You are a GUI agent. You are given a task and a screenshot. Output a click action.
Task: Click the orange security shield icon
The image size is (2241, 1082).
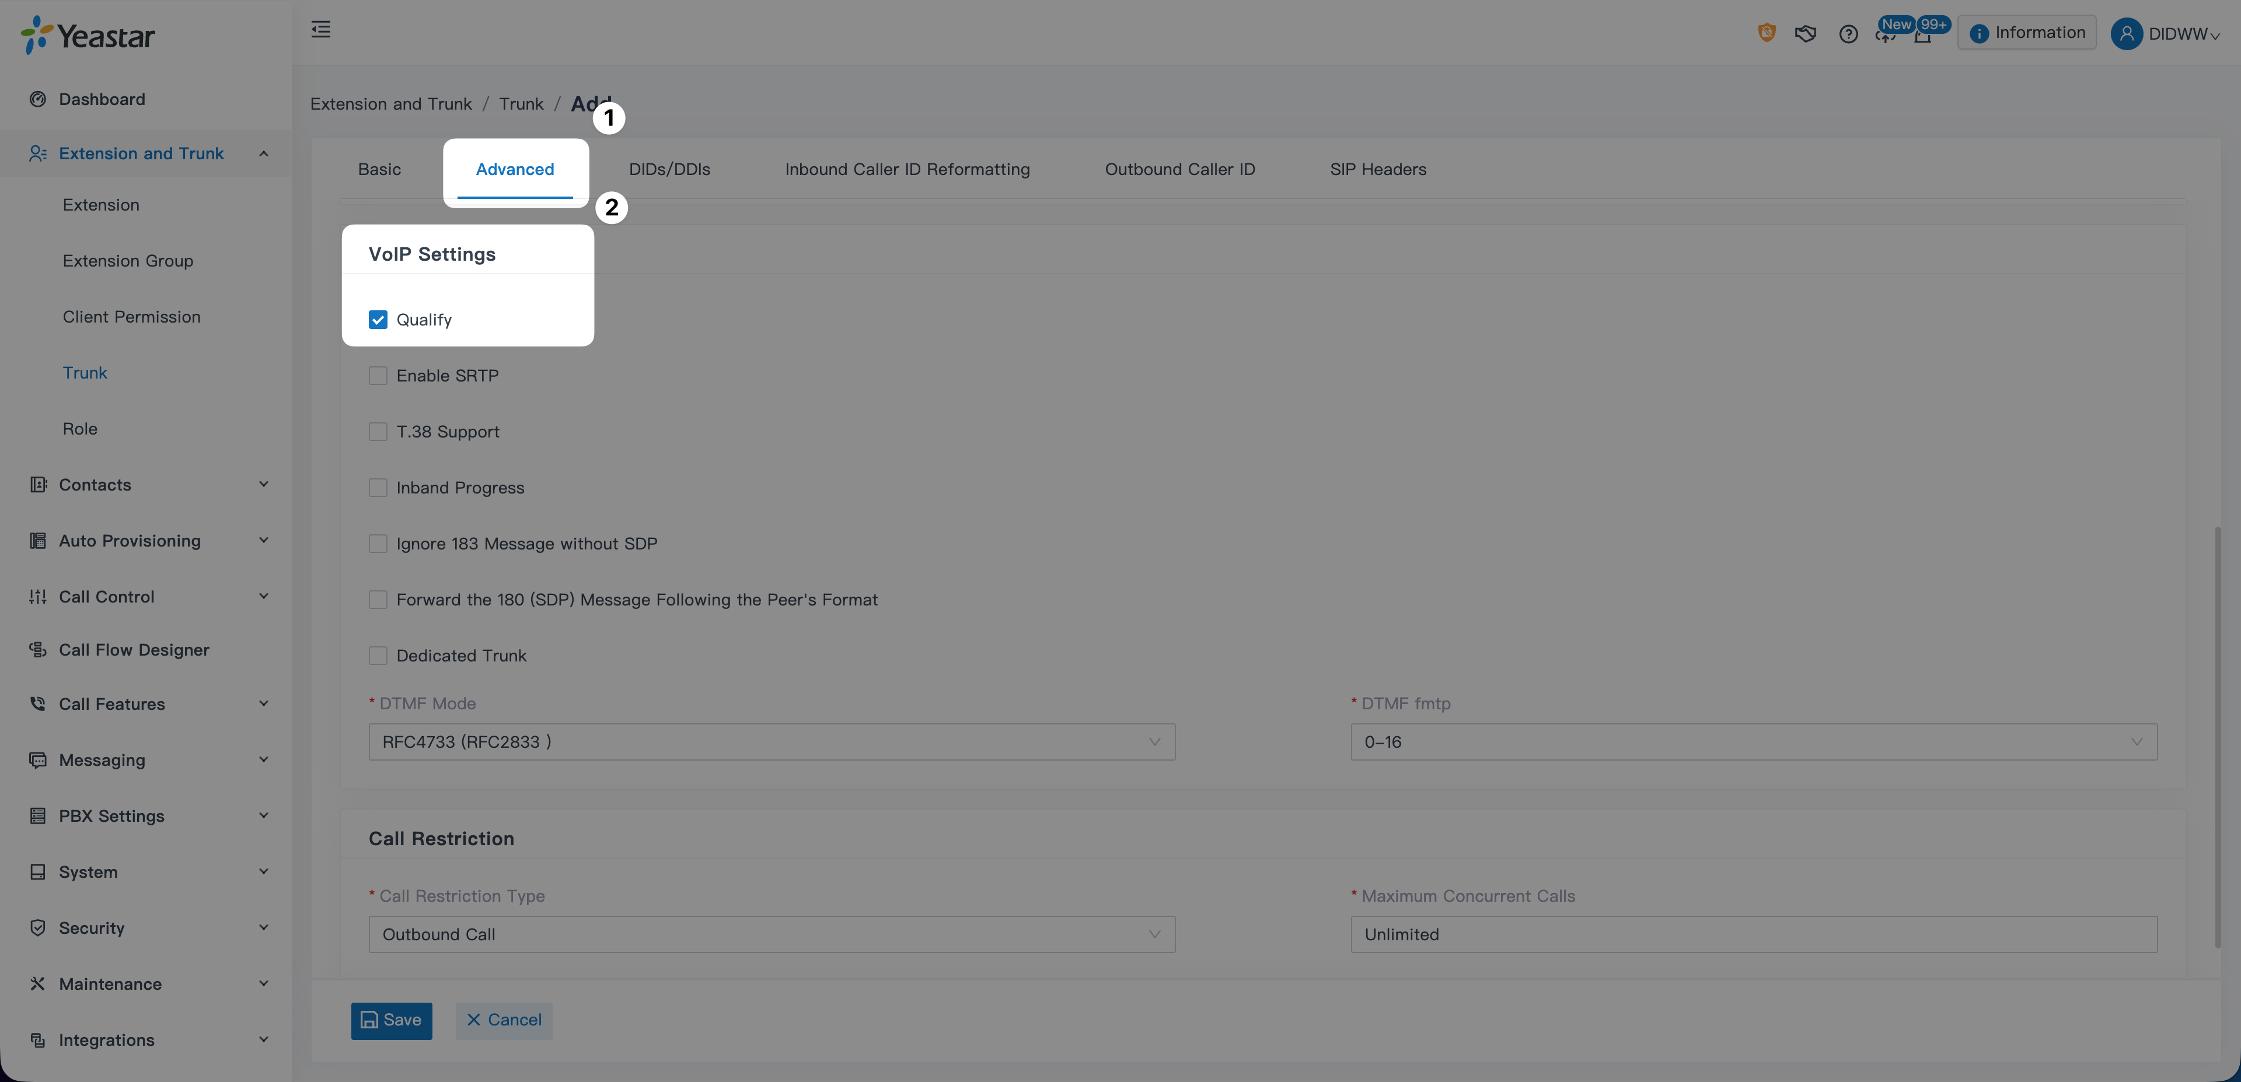click(1766, 33)
